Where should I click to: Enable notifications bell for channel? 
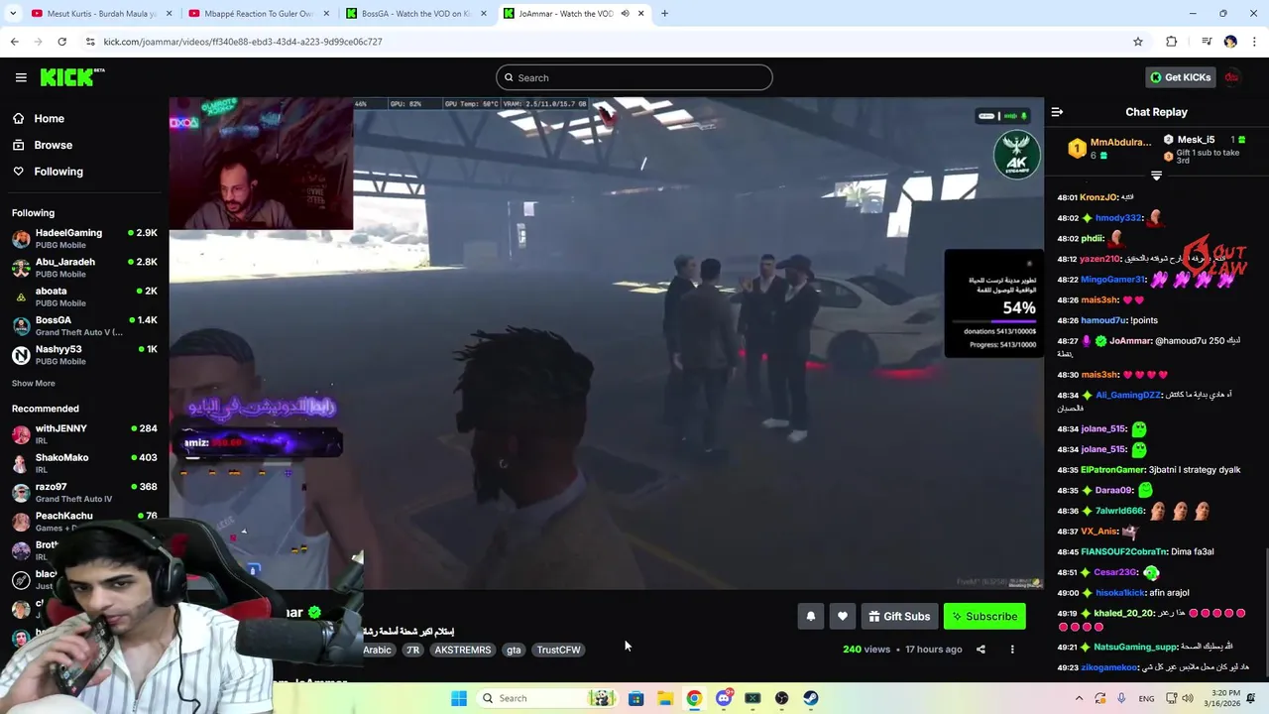pyautogui.click(x=810, y=616)
